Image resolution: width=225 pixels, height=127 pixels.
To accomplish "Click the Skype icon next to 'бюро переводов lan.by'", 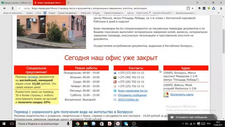I will click(x=115, y=91).
